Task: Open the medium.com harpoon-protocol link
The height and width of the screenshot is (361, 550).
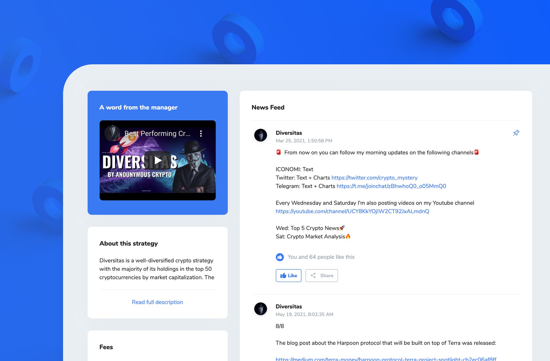Action: 386,359
